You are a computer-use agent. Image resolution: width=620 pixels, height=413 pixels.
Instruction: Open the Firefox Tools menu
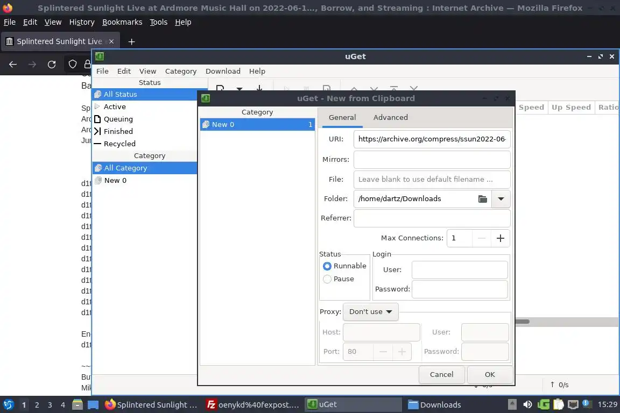159,22
